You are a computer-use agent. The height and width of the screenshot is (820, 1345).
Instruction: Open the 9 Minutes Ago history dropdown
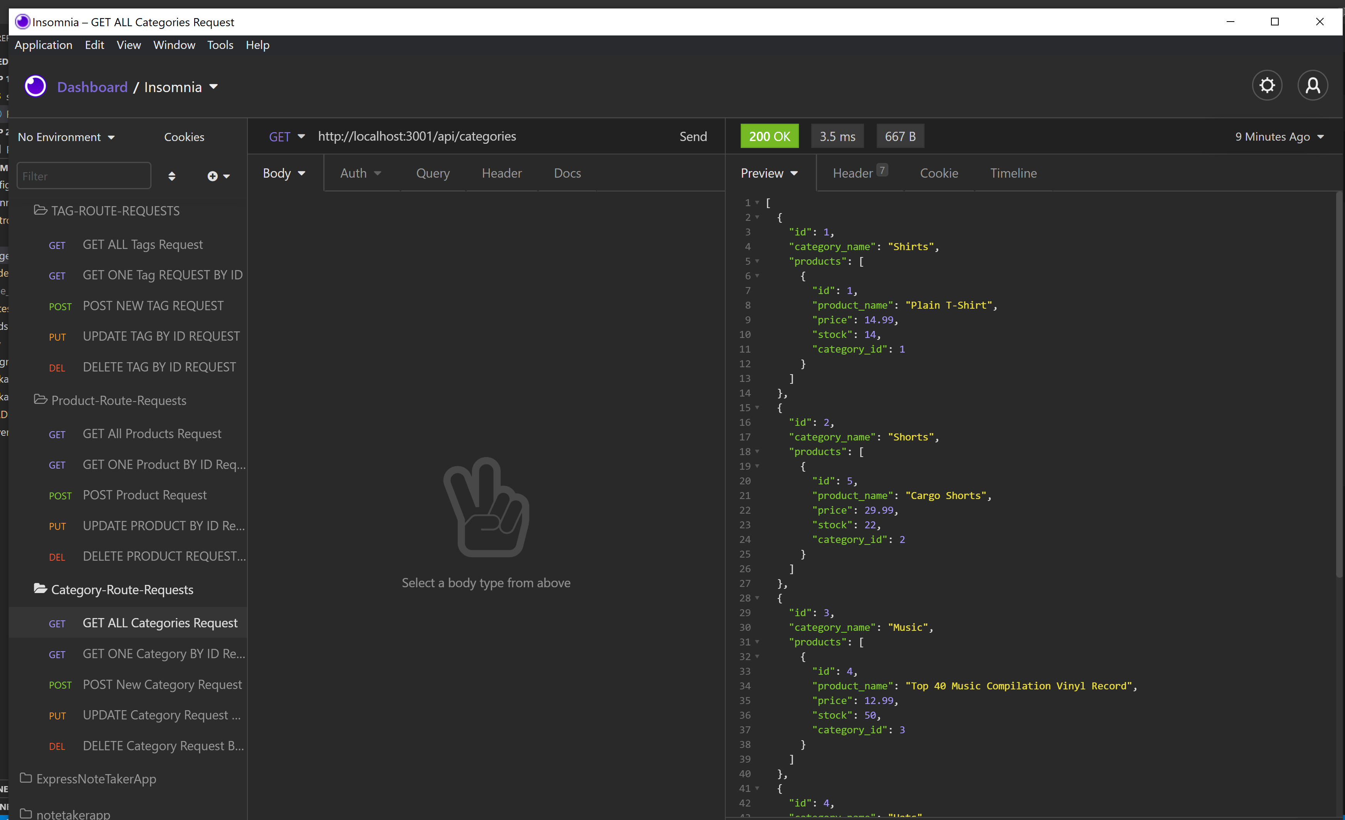point(1279,136)
